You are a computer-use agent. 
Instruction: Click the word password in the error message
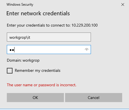pos(47,85)
